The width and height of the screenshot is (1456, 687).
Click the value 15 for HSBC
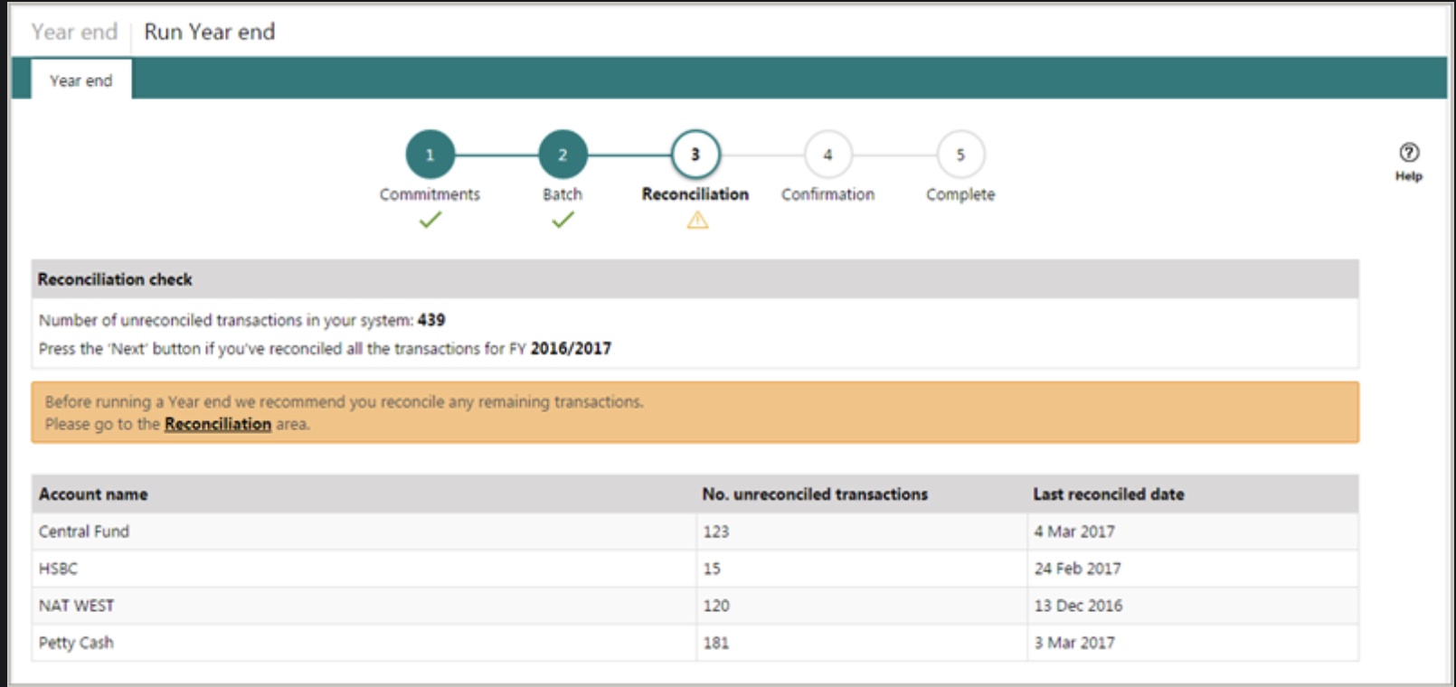(712, 569)
